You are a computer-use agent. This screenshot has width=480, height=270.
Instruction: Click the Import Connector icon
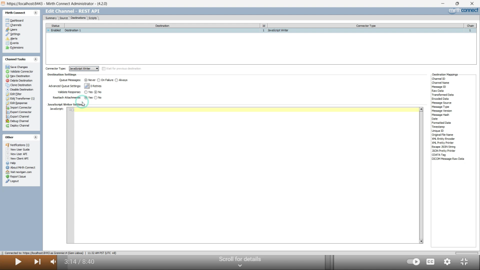[x=7, y=107]
